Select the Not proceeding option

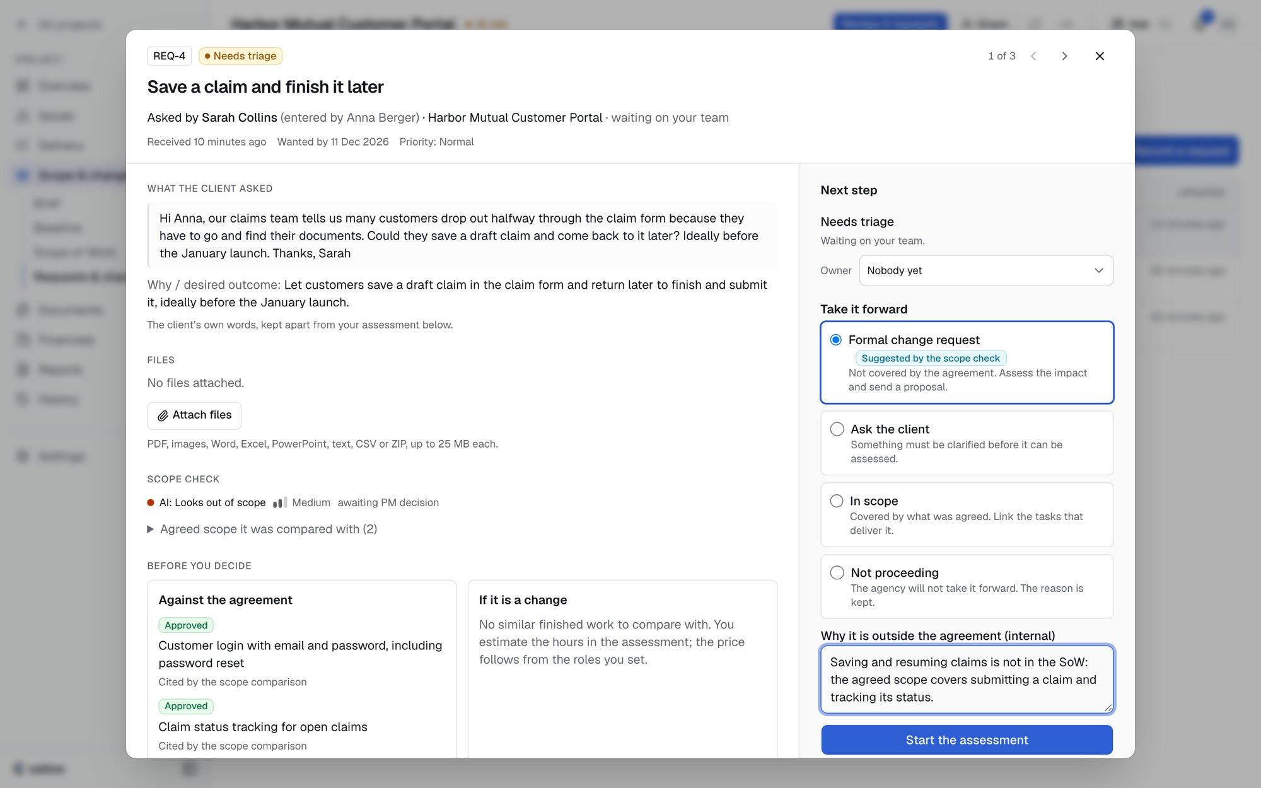click(967, 587)
